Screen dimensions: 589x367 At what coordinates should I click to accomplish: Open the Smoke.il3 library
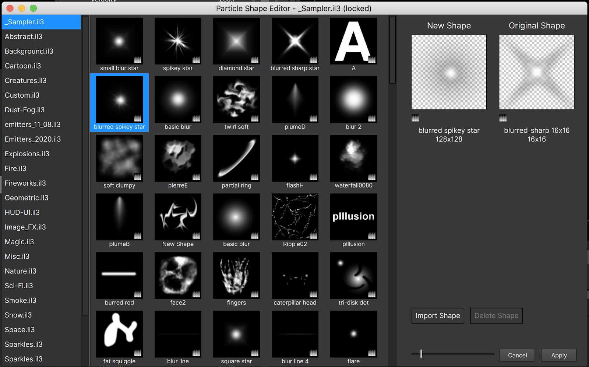tap(21, 300)
